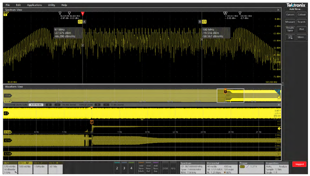Open the Measure panel
310x176 pixels.
click(290, 22)
